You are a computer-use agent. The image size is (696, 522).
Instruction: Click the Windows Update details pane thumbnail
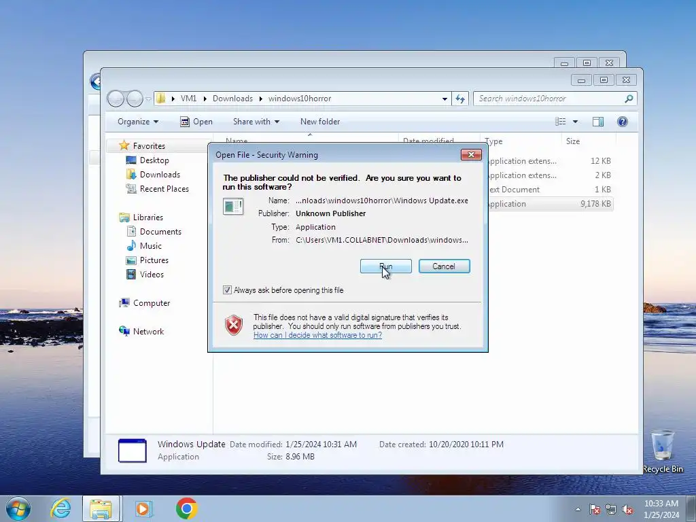[x=133, y=451]
